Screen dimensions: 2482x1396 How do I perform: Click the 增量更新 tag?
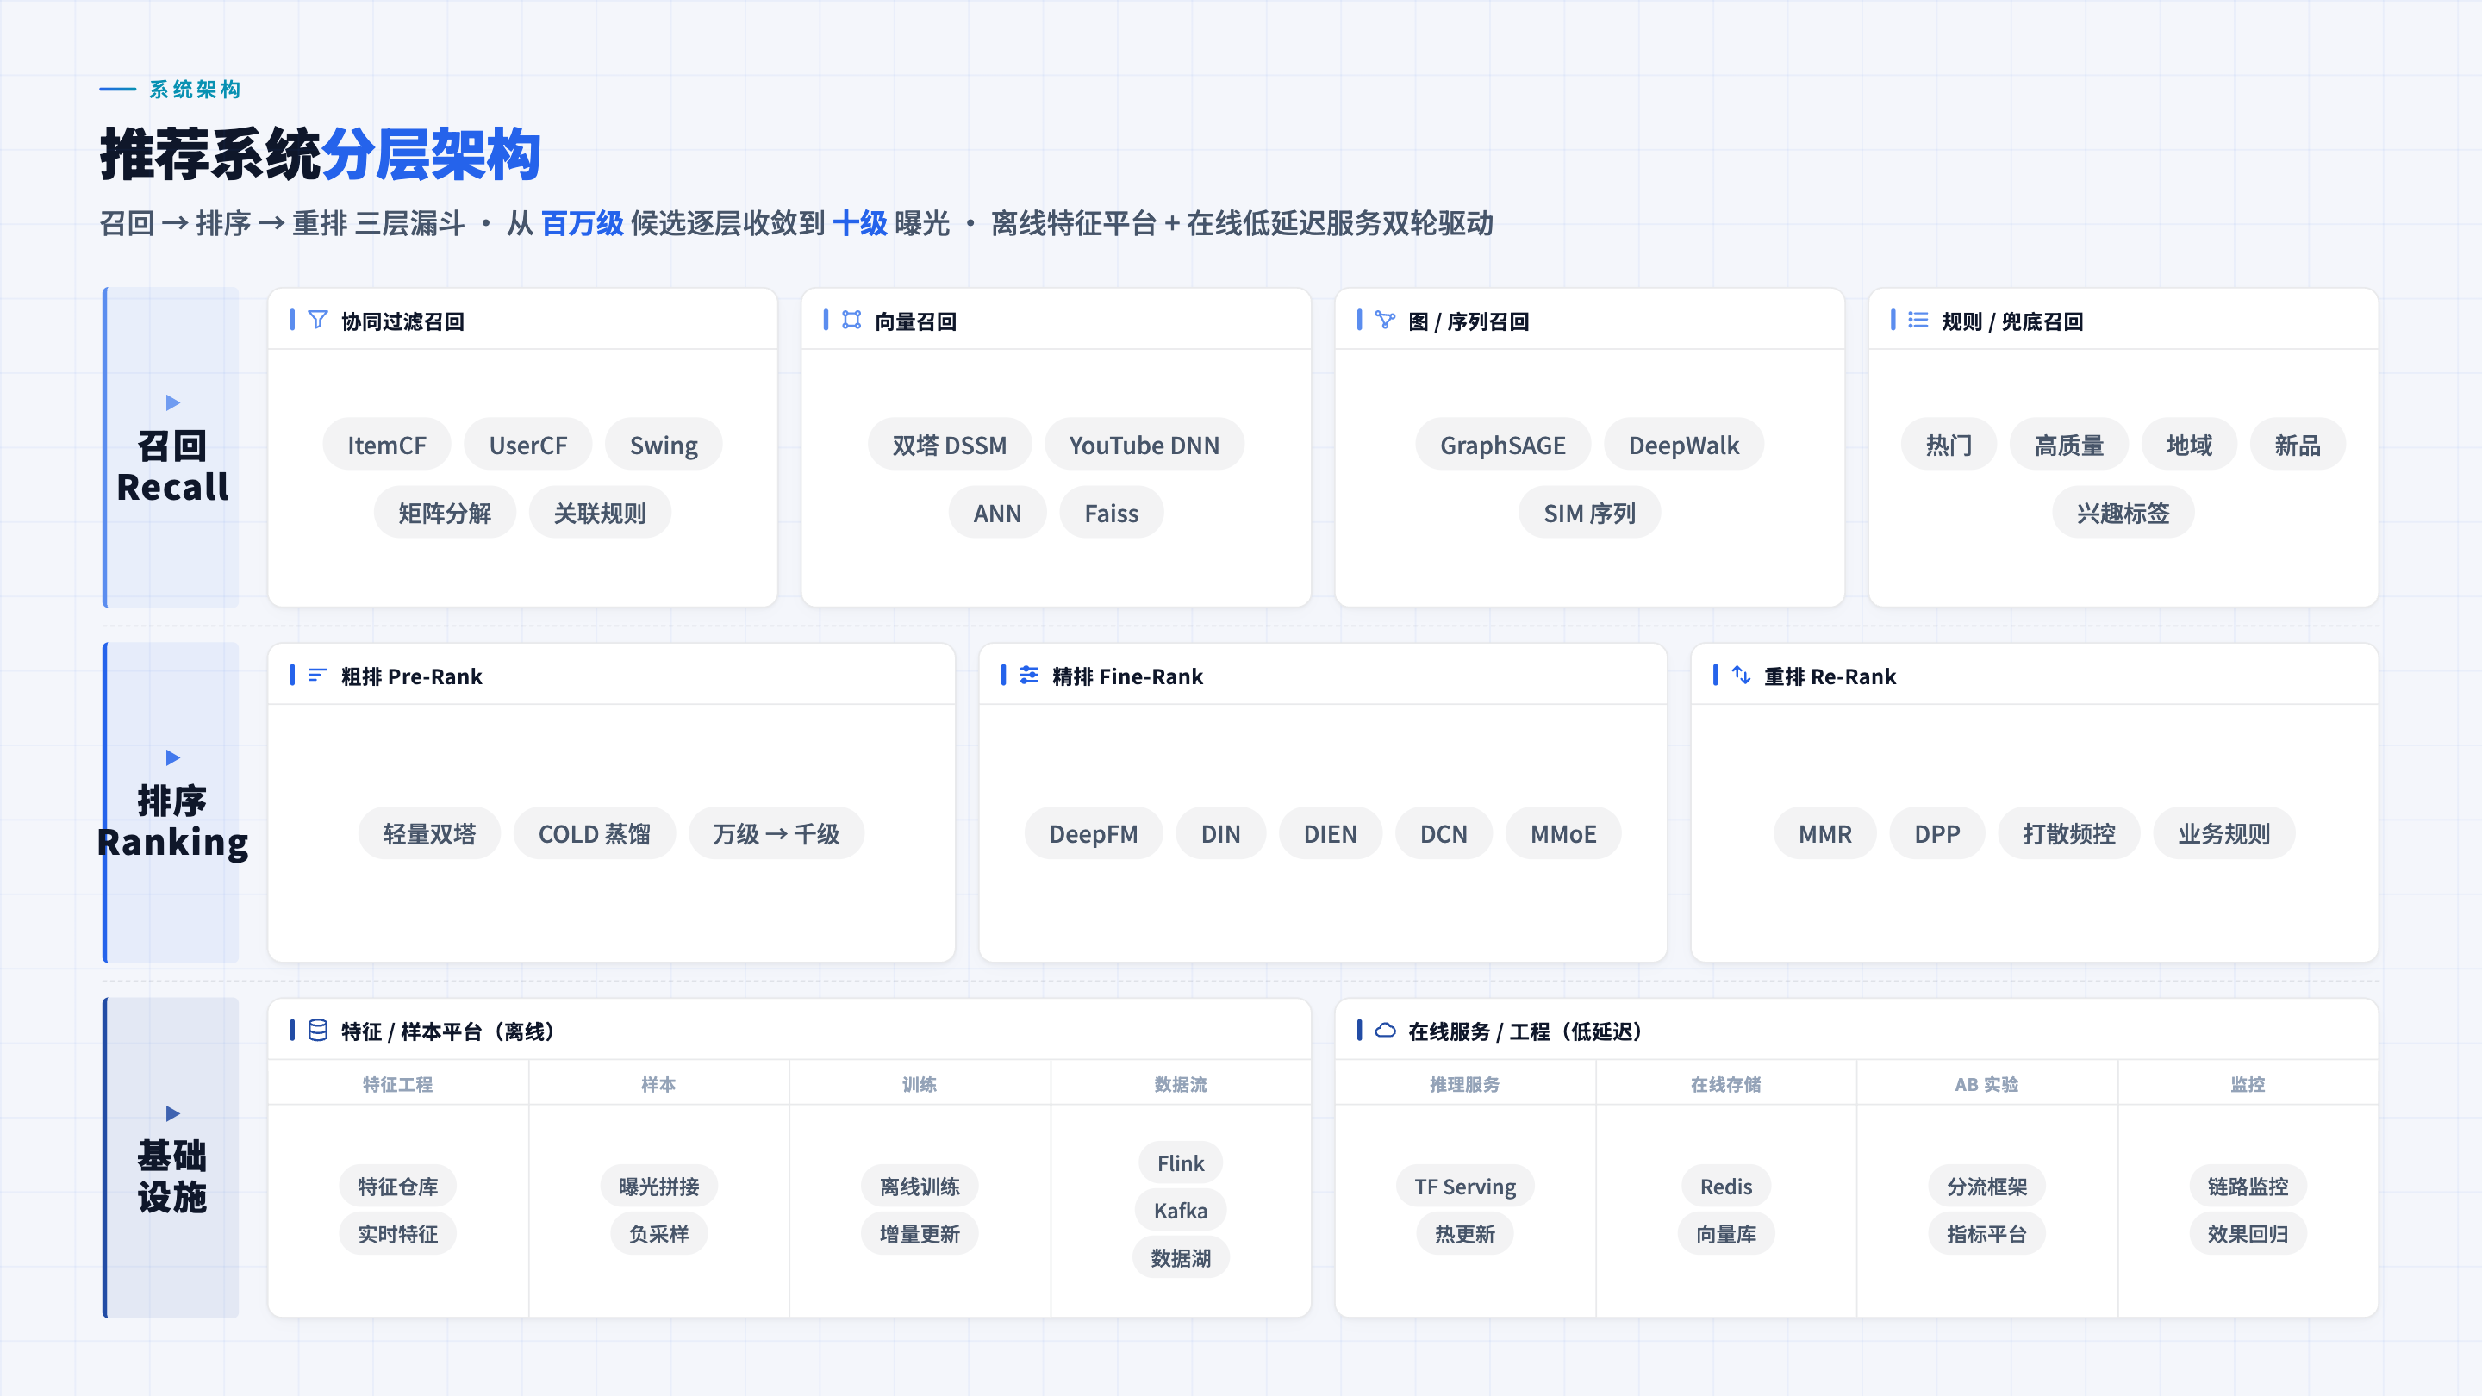click(920, 1233)
